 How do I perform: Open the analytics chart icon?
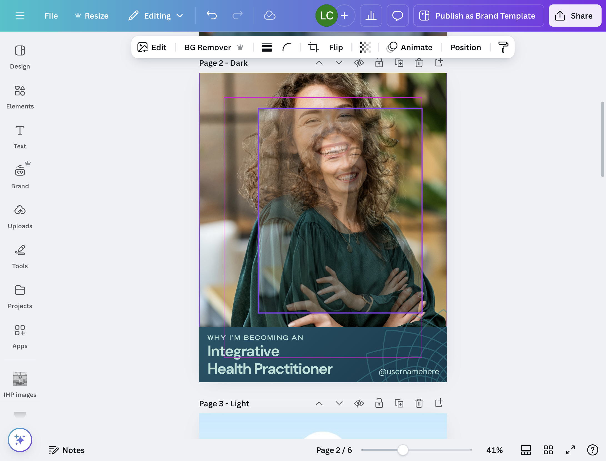371,16
